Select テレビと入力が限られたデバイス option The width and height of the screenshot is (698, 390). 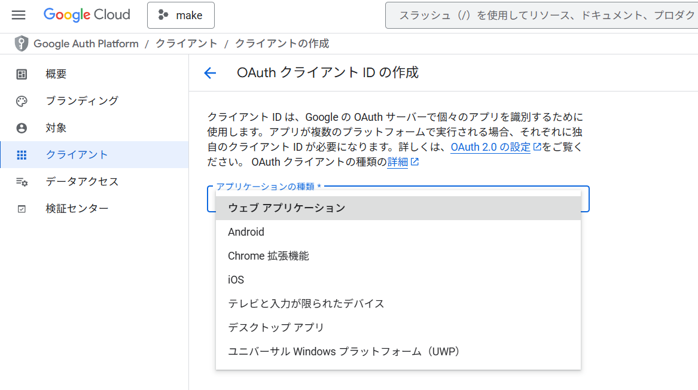(x=398, y=304)
